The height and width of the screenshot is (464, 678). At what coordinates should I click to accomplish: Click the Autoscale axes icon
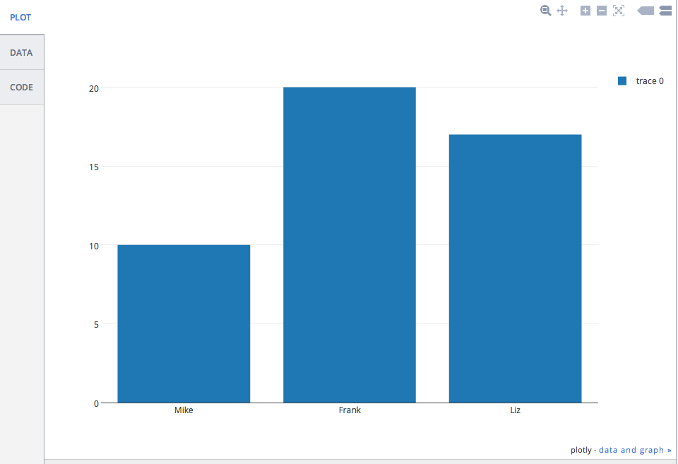619,11
